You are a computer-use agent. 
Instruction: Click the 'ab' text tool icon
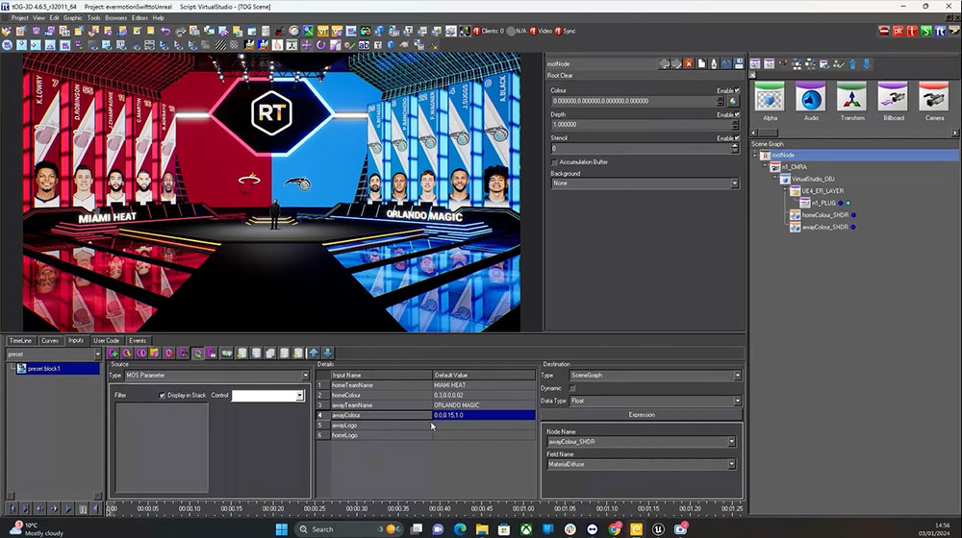point(364,45)
